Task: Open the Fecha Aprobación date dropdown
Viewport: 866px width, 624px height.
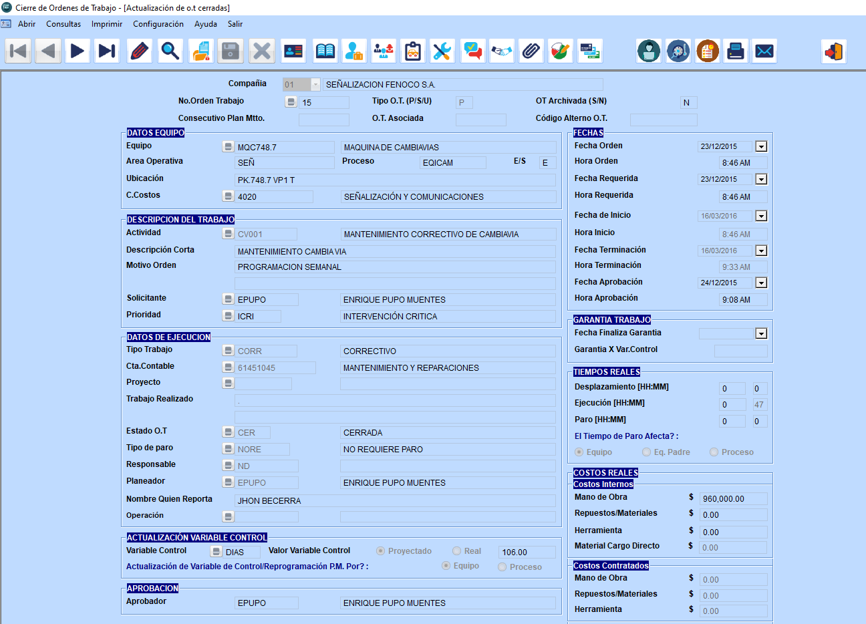Action: click(x=761, y=283)
